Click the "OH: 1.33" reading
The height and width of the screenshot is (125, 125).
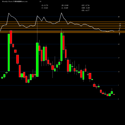[x=85, y=8]
